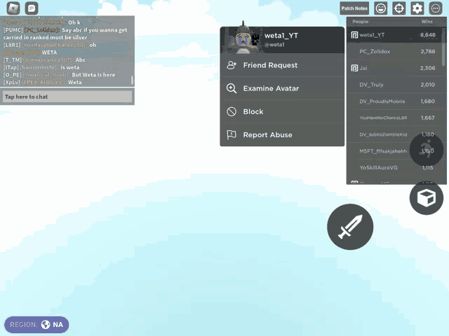Click the premium badge icon beside Jai
The height and width of the screenshot is (336, 449).
point(354,68)
